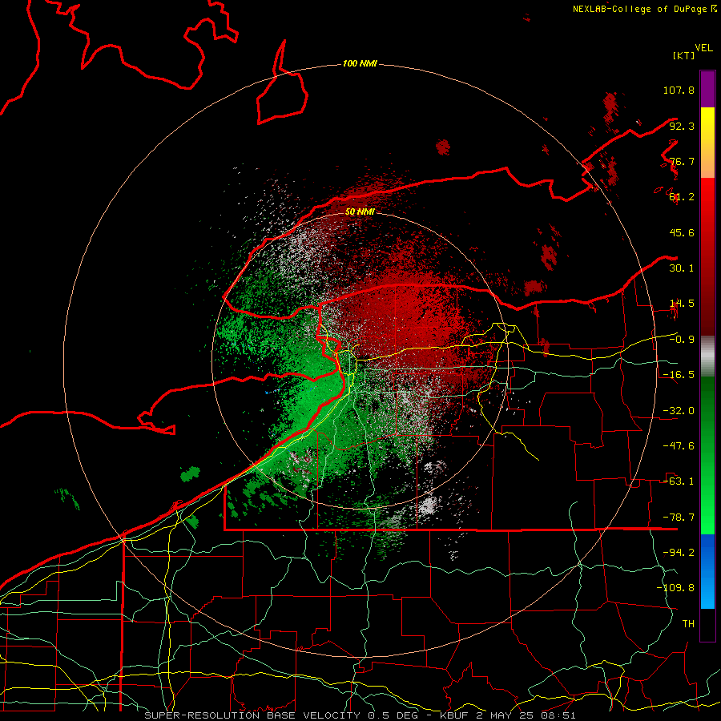Screen dimensions: 721x721
Task: Click the 107.8 velocity scale value
Action: click(x=679, y=90)
